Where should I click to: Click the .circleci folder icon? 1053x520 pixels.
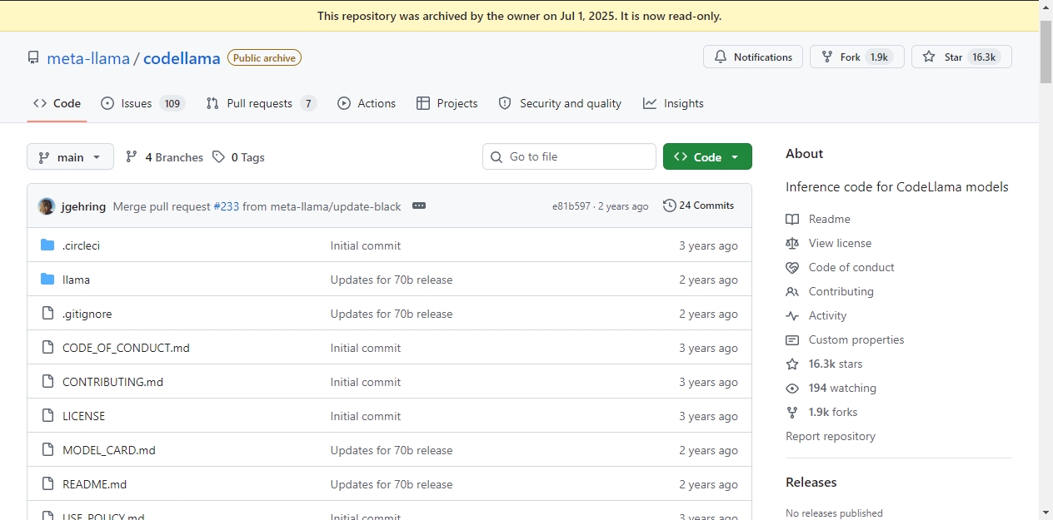(x=47, y=245)
